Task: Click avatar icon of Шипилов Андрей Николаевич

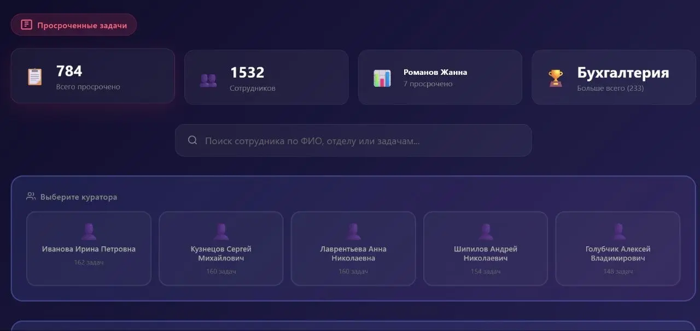Action: tap(486, 232)
